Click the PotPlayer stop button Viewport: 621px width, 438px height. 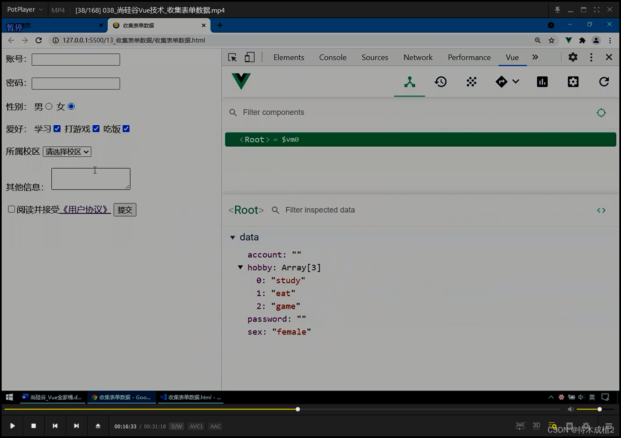point(34,426)
